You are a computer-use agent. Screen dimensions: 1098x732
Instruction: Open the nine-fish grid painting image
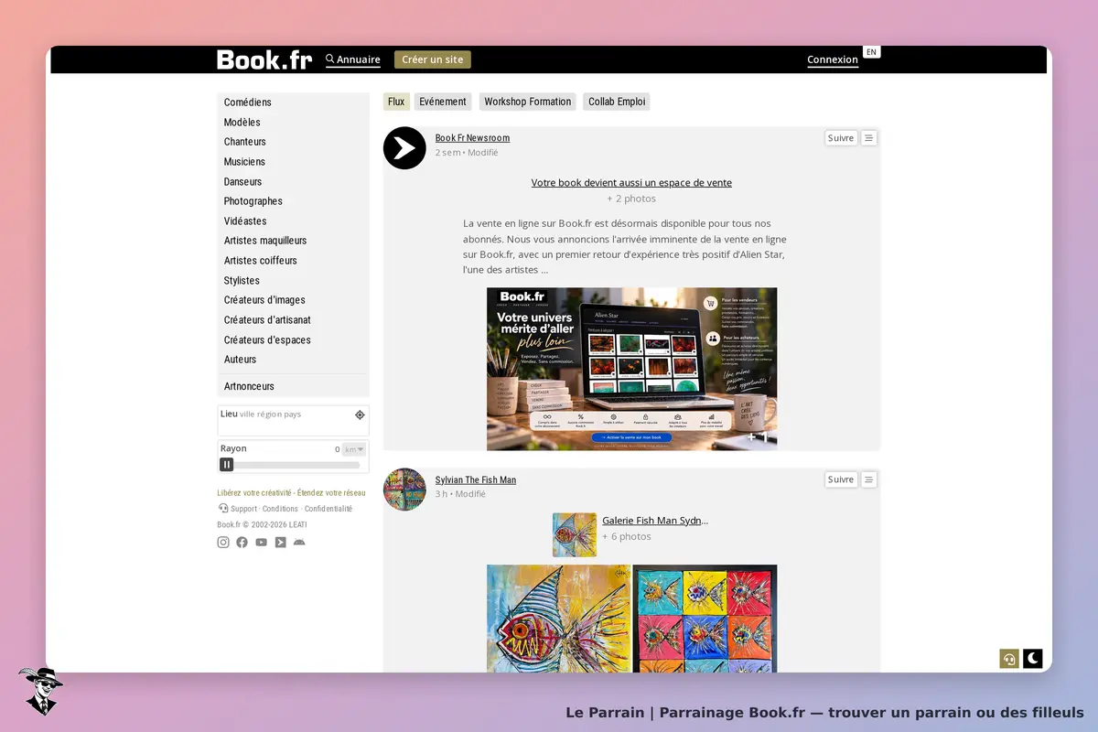[x=705, y=619]
